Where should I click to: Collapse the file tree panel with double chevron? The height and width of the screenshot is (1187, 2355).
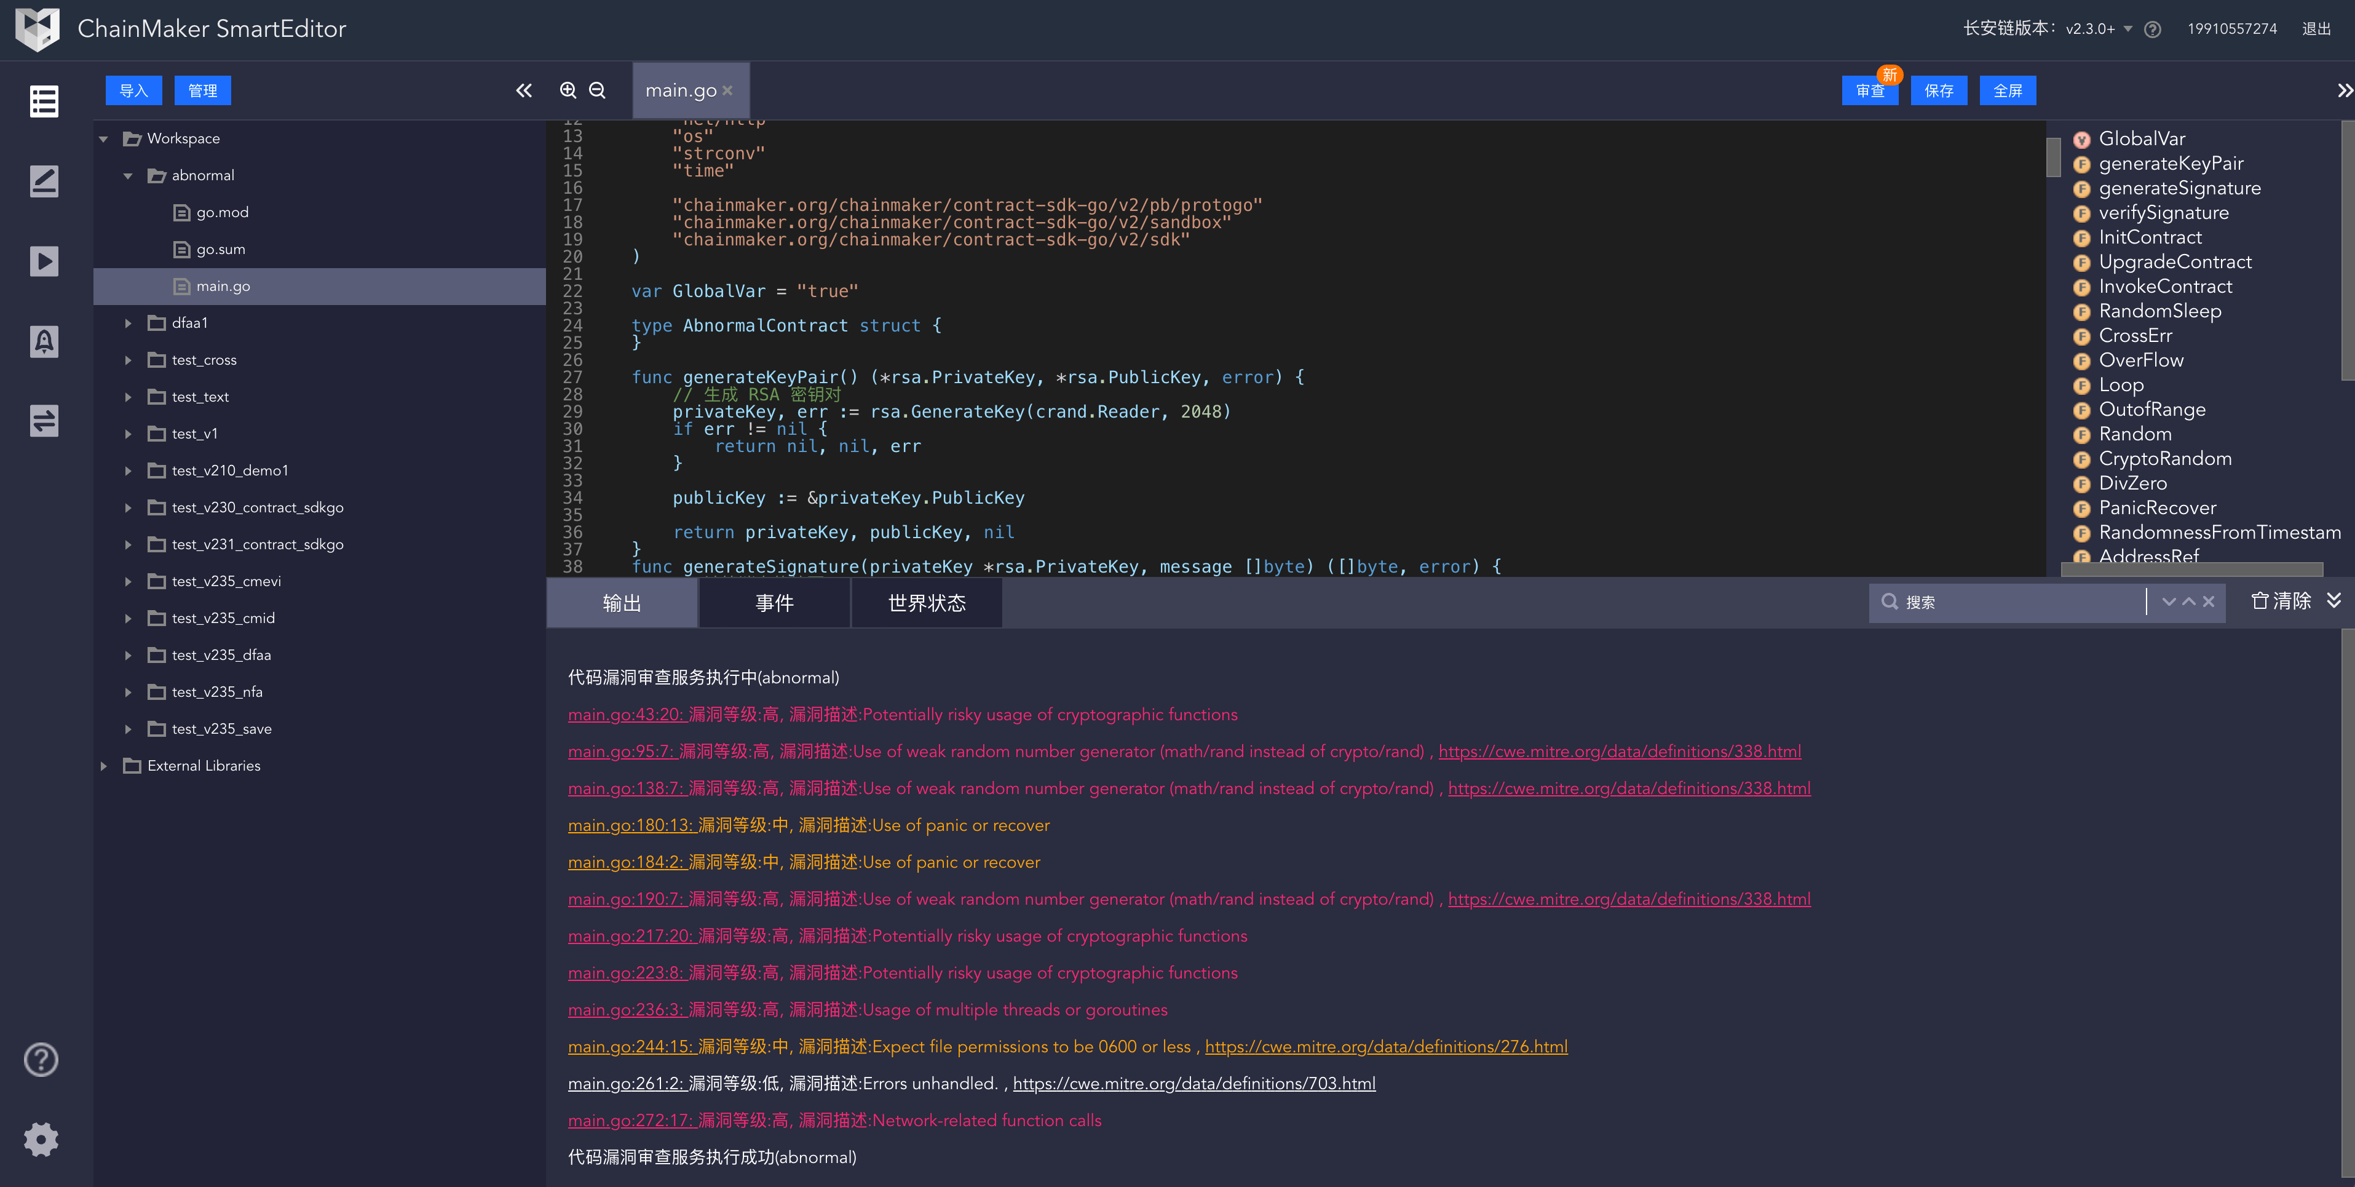[x=524, y=90]
